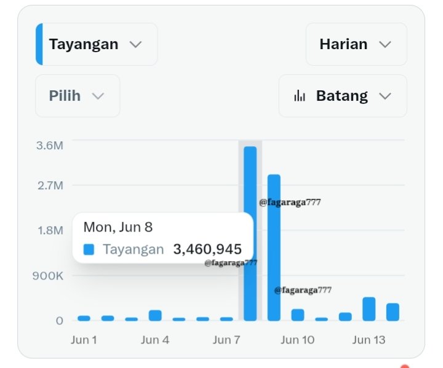Select the Jun 10 bar in chart

[x=298, y=315]
